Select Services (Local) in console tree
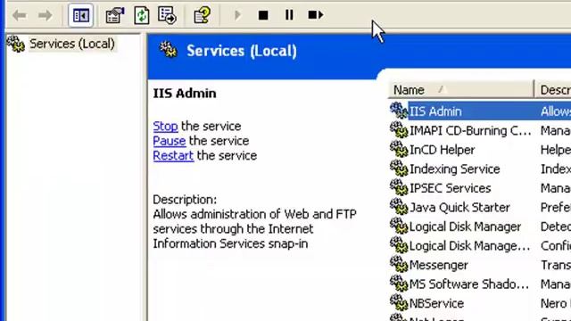Viewport: 571px width, 321px height. point(72,44)
